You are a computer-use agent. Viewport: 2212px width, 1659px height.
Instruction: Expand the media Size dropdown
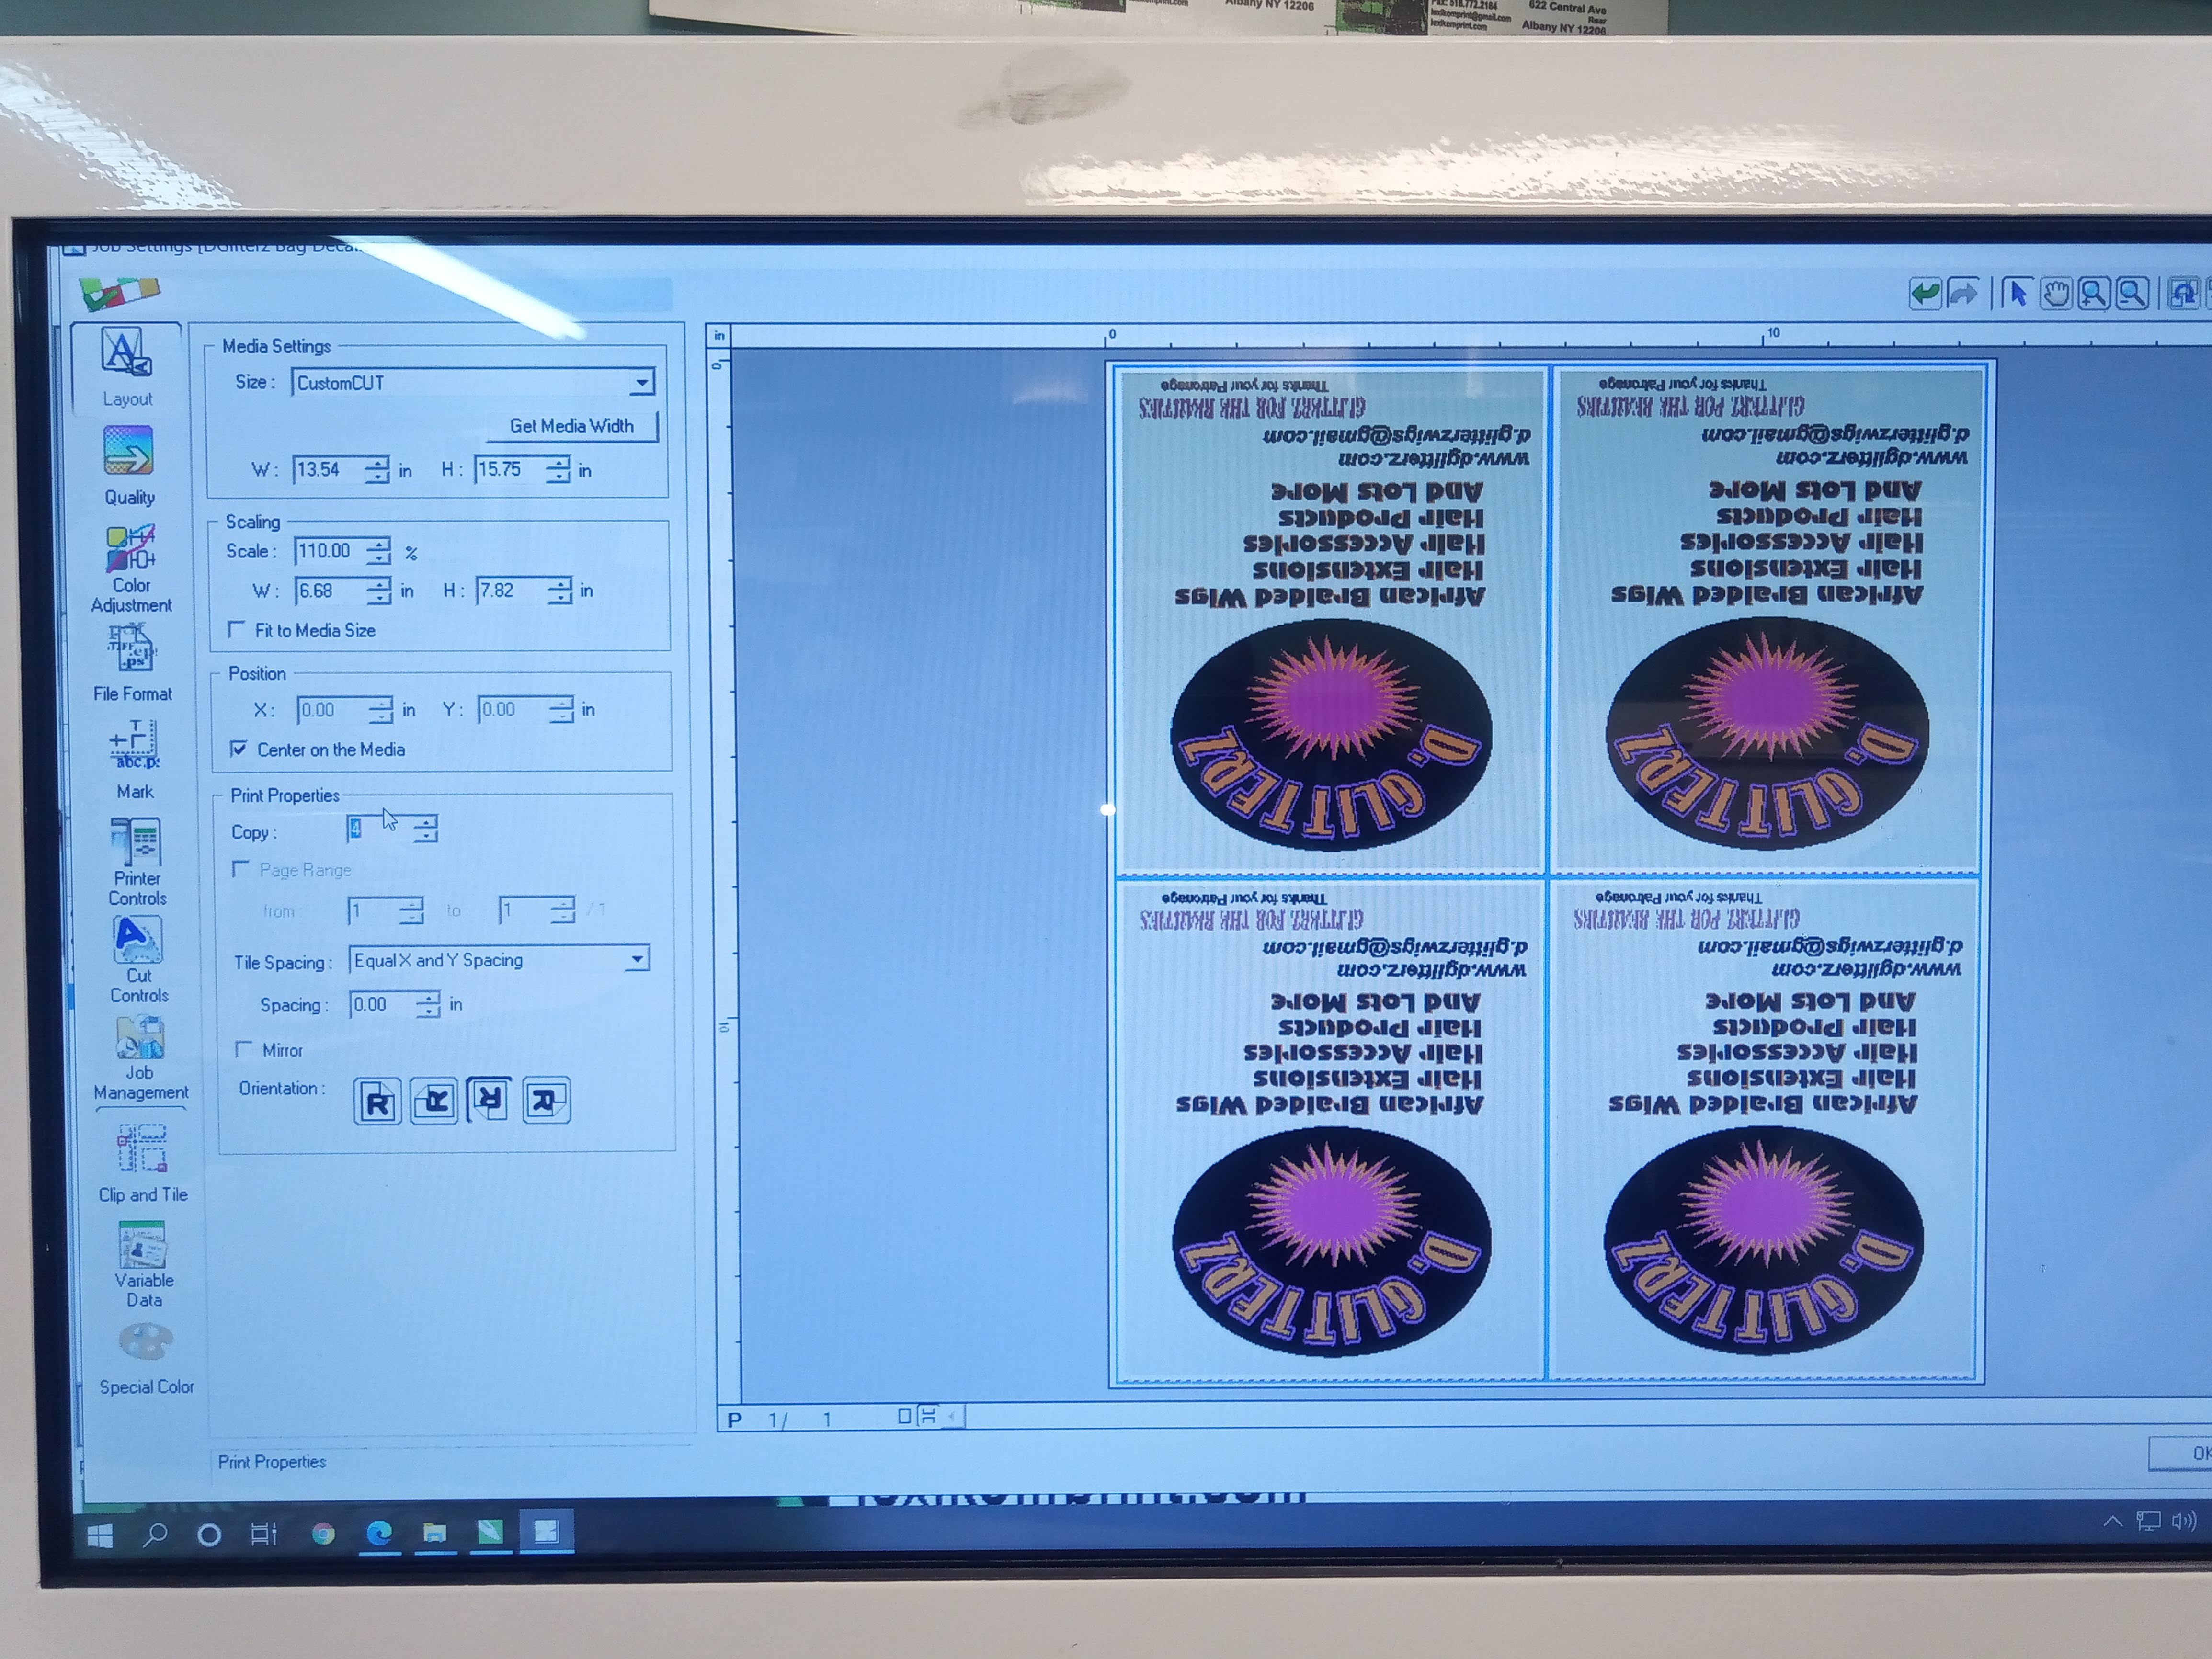[641, 382]
